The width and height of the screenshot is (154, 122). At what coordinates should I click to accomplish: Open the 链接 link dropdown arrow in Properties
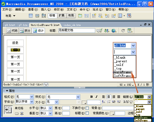point(149,97)
